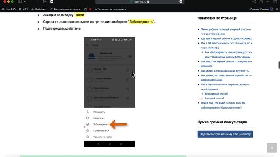This screenshot has width=280, height=157.
Task: Click Добавить in the admin bar
Action: (x=39, y=9)
